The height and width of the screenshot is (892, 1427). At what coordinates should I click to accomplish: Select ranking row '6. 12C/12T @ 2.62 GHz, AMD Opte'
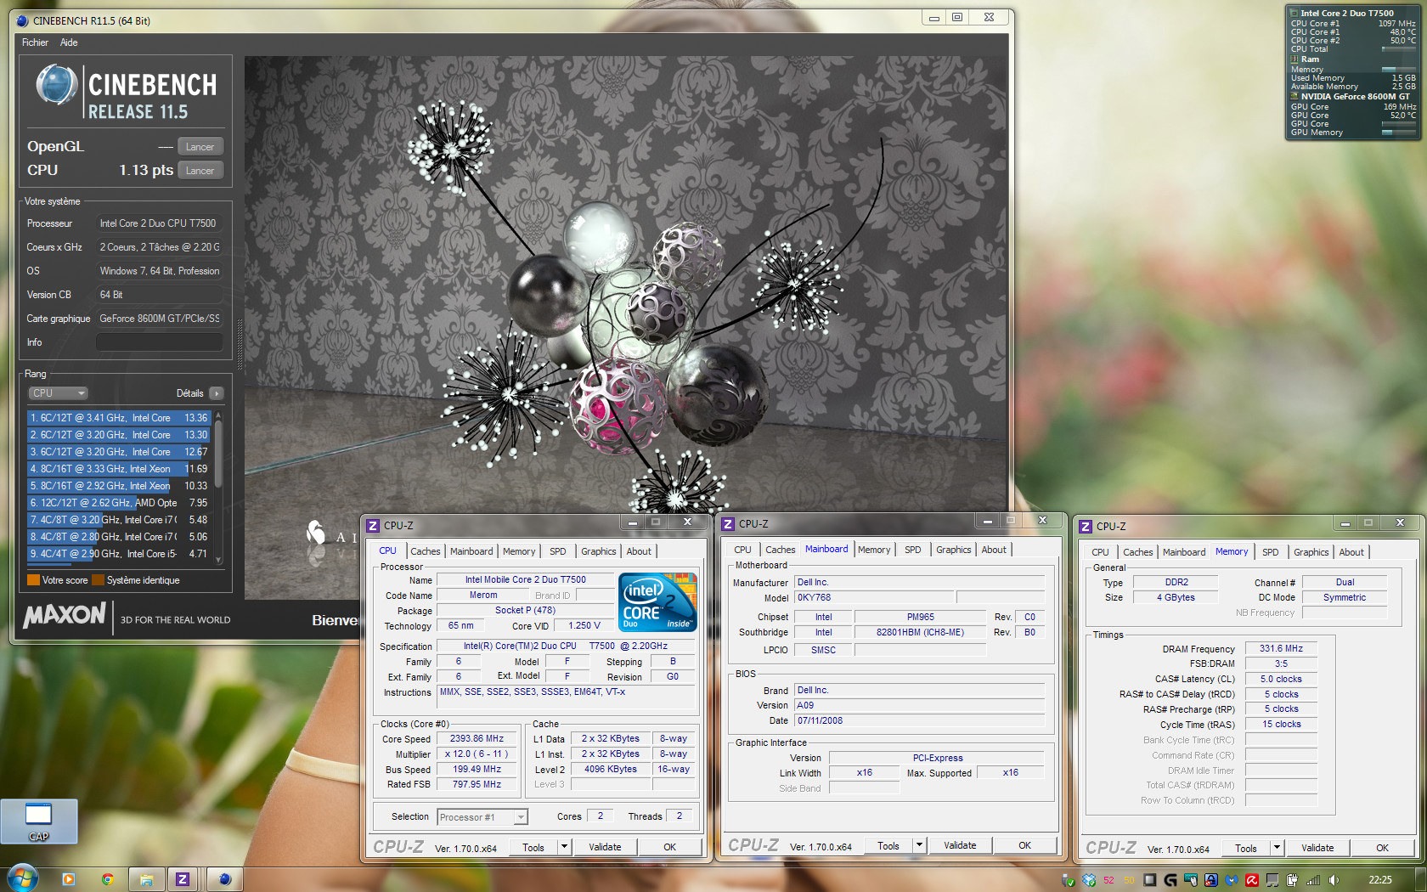pyautogui.click(x=119, y=503)
